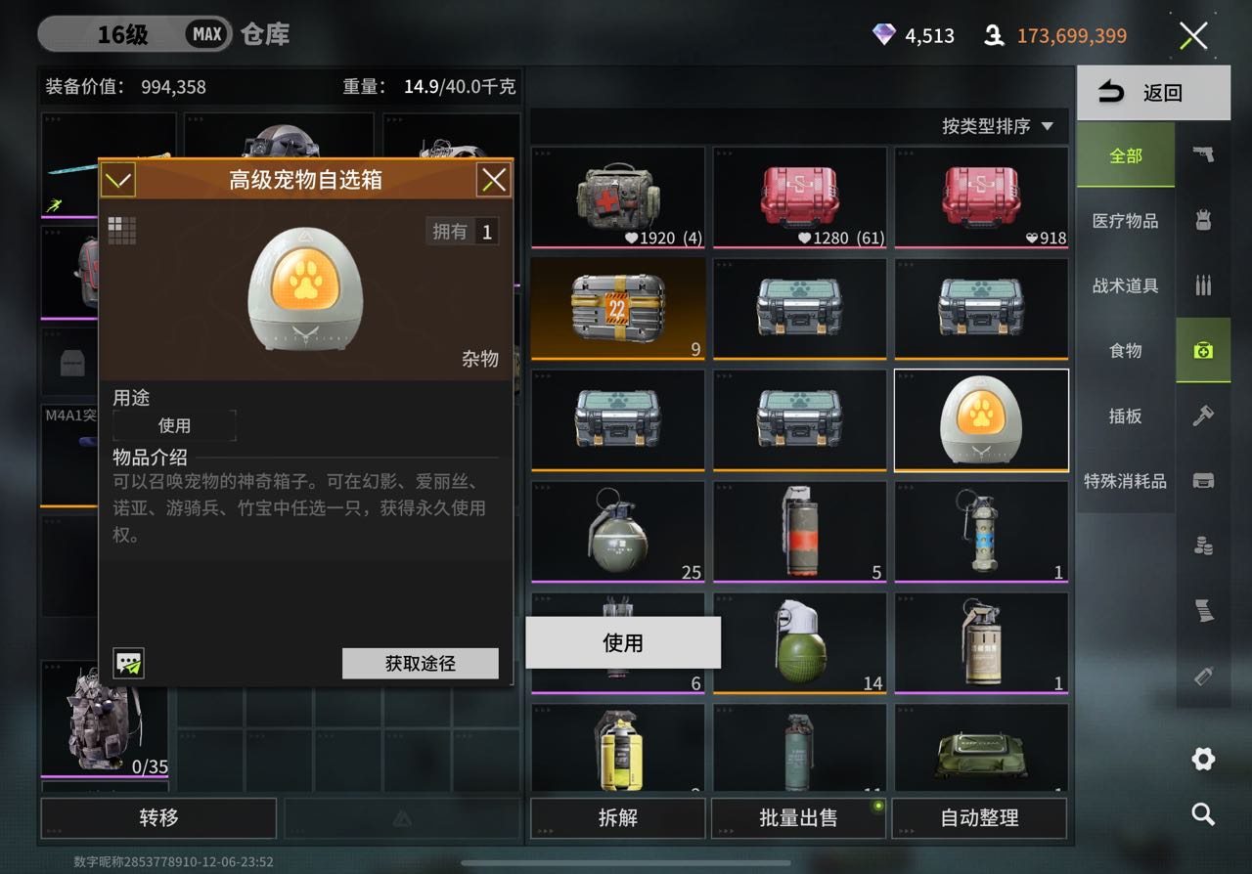Open the 特殊消耗品 tab
This screenshot has width=1252, height=874.
point(1125,481)
